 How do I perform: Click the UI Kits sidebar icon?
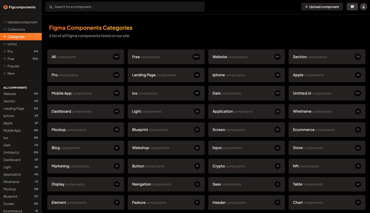click(5, 44)
